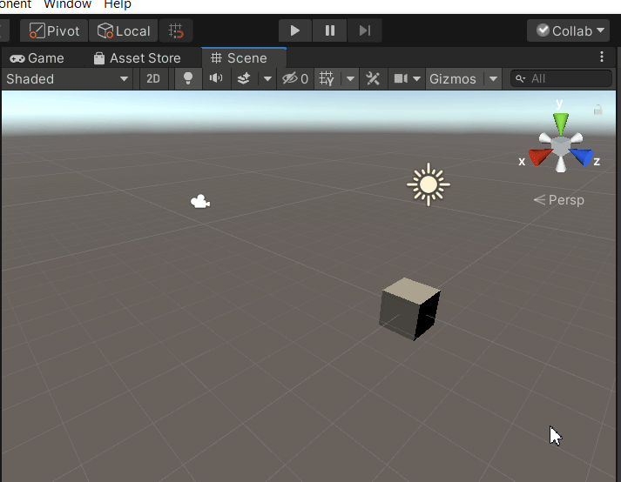621x482 pixels.
Task: Toggle Pivot handle position mode
Action: tap(54, 31)
